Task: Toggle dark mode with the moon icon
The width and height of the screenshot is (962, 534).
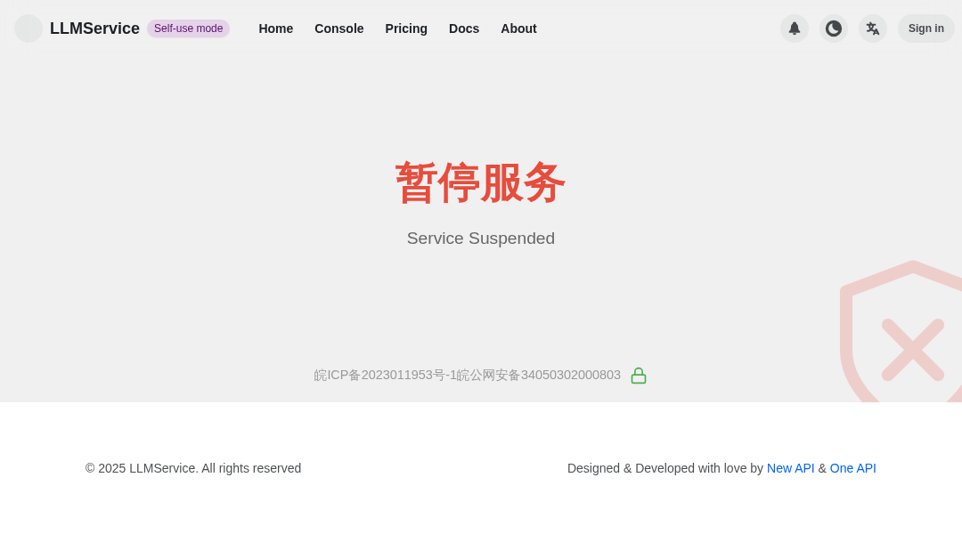Action: click(x=834, y=28)
